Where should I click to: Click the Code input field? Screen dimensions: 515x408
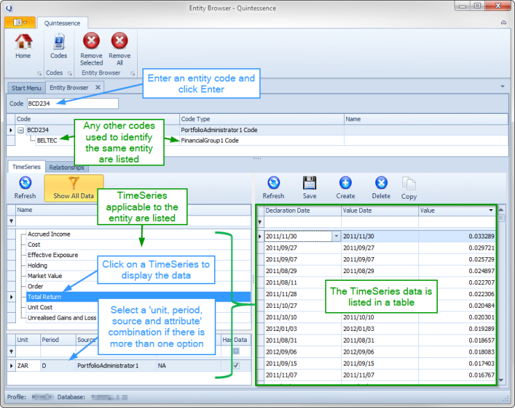coord(72,104)
